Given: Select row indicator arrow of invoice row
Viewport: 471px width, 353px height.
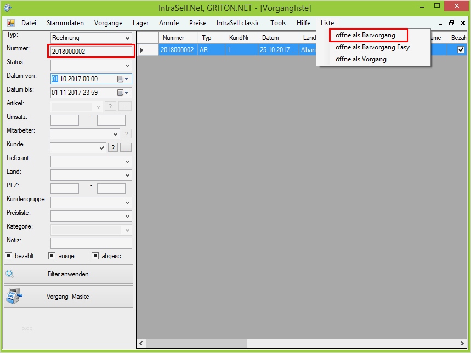Looking at the screenshot, I should [142, 50].
